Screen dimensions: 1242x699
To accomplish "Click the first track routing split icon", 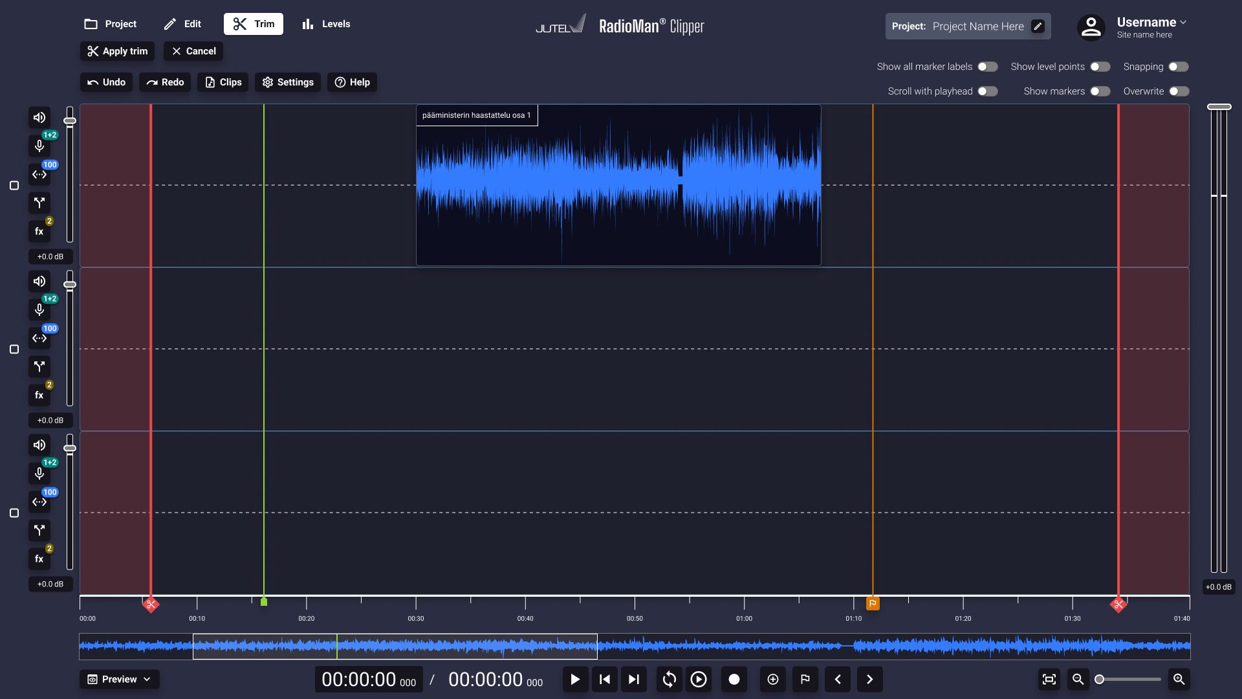I will 39,203.
